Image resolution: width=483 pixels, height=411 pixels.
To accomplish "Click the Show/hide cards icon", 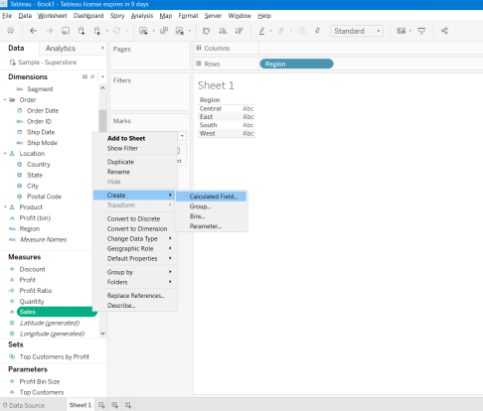I will [402, 31].
